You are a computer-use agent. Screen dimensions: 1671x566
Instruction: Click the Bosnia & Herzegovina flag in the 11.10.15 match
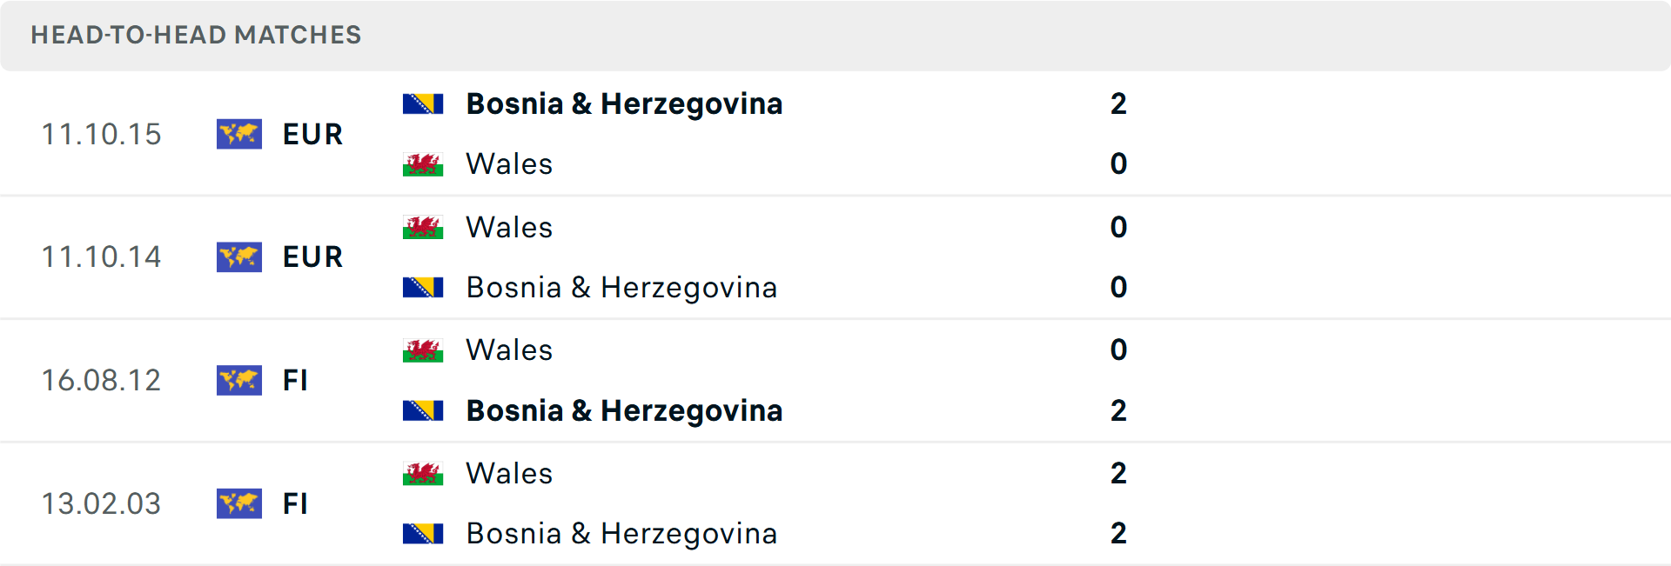tap(424, 103)
